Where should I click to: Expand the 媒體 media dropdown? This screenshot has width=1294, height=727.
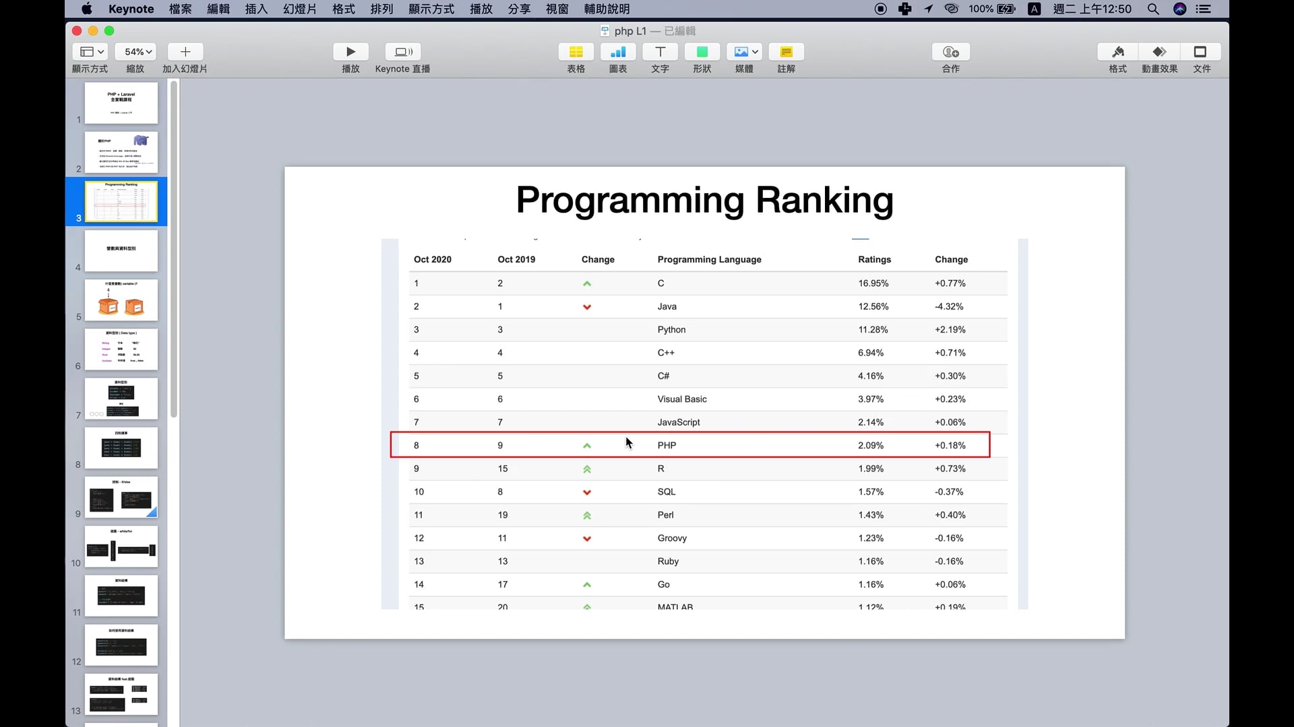tap(745, 52)
